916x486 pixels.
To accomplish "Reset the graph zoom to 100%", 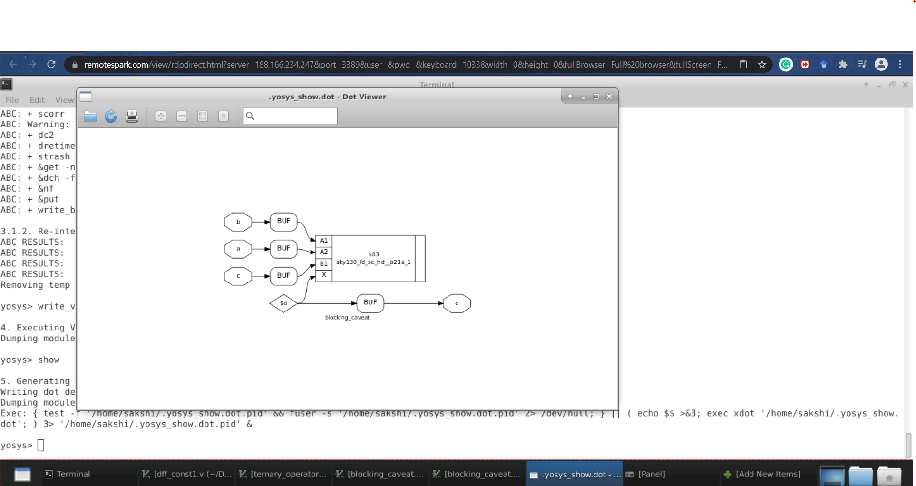I will (224, 116).
